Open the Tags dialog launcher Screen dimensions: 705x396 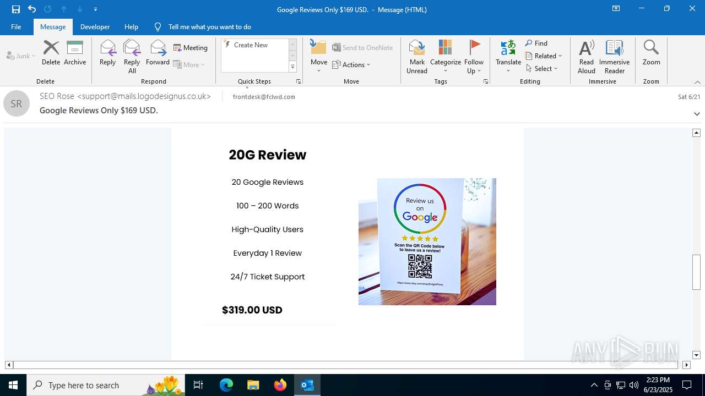point(486,81)
